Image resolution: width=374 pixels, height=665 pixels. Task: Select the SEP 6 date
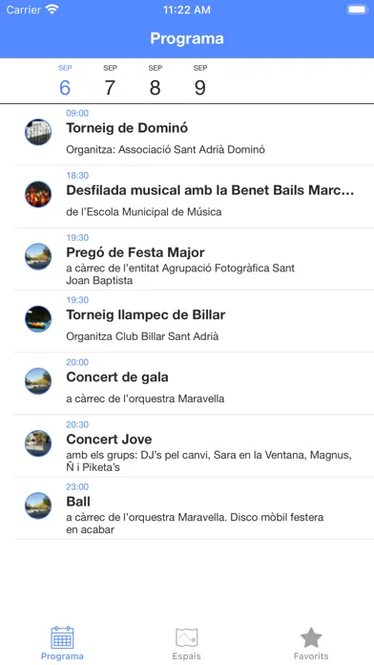(x=65, y=81)
